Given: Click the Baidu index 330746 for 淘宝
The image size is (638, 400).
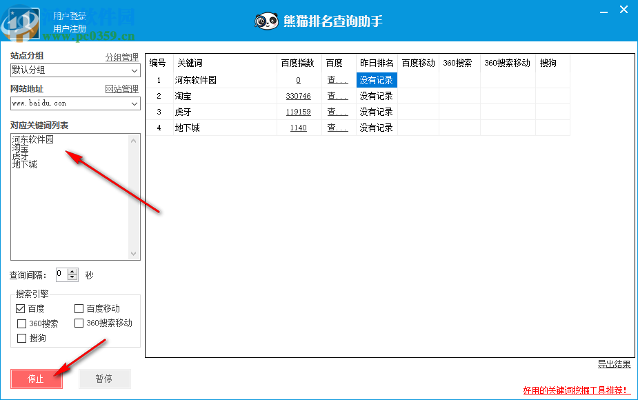Looking at the screenshot, I should click(x=298, y=96).
